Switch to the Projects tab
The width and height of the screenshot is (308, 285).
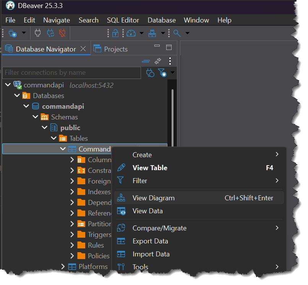(x=115, y=49)
